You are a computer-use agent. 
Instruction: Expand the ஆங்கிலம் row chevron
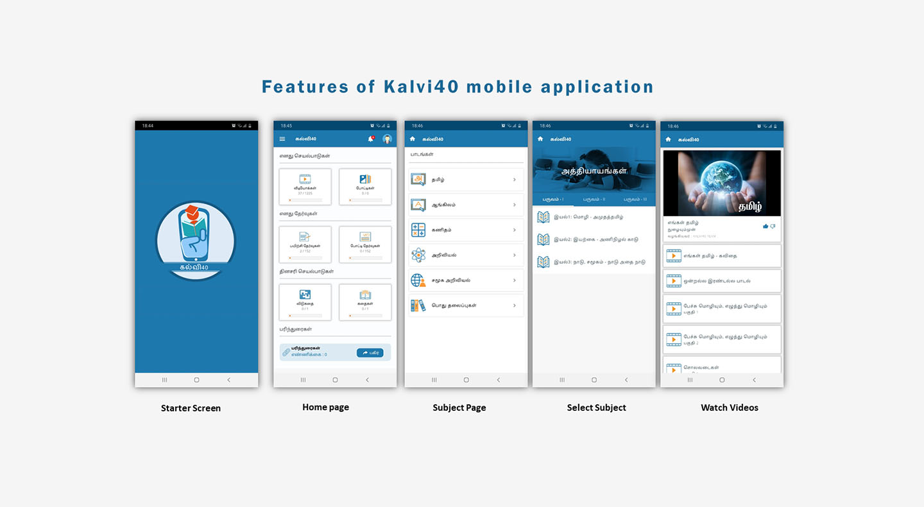[x=515, y=205]
